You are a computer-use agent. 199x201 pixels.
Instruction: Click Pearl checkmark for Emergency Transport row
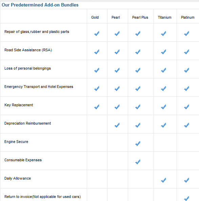click(117, 89)
